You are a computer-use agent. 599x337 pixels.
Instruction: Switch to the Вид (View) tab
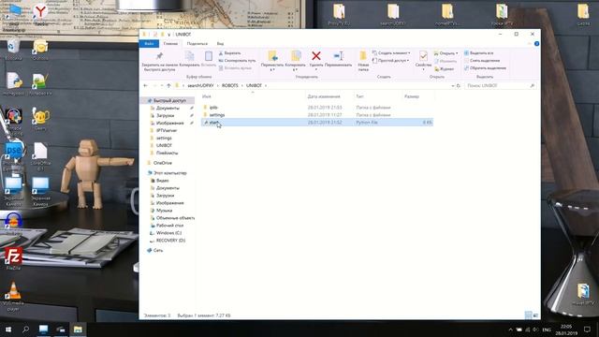(221, 44)
